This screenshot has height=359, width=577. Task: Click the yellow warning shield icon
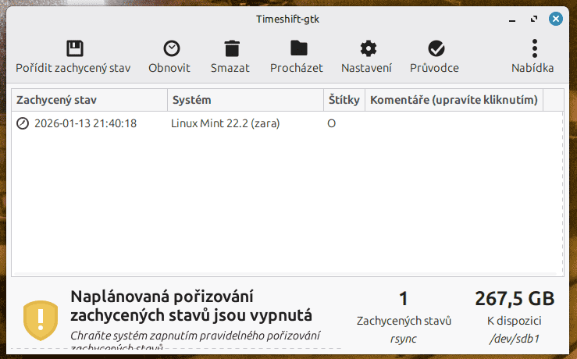click(x=41, y=321)
